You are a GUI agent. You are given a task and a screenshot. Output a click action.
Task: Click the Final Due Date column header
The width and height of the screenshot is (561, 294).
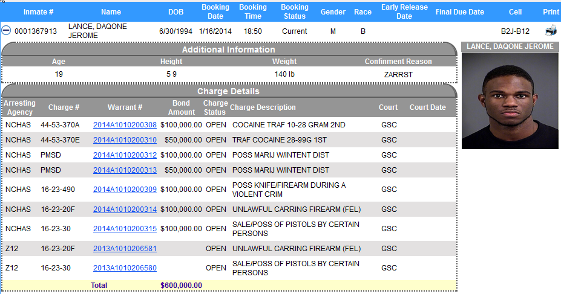[x=460, y=12]
